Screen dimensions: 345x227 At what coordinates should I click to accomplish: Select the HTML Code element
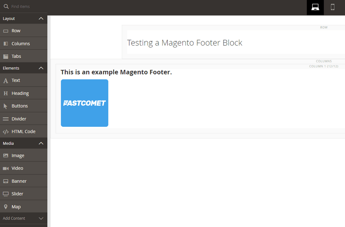click(x=23, y=131)
